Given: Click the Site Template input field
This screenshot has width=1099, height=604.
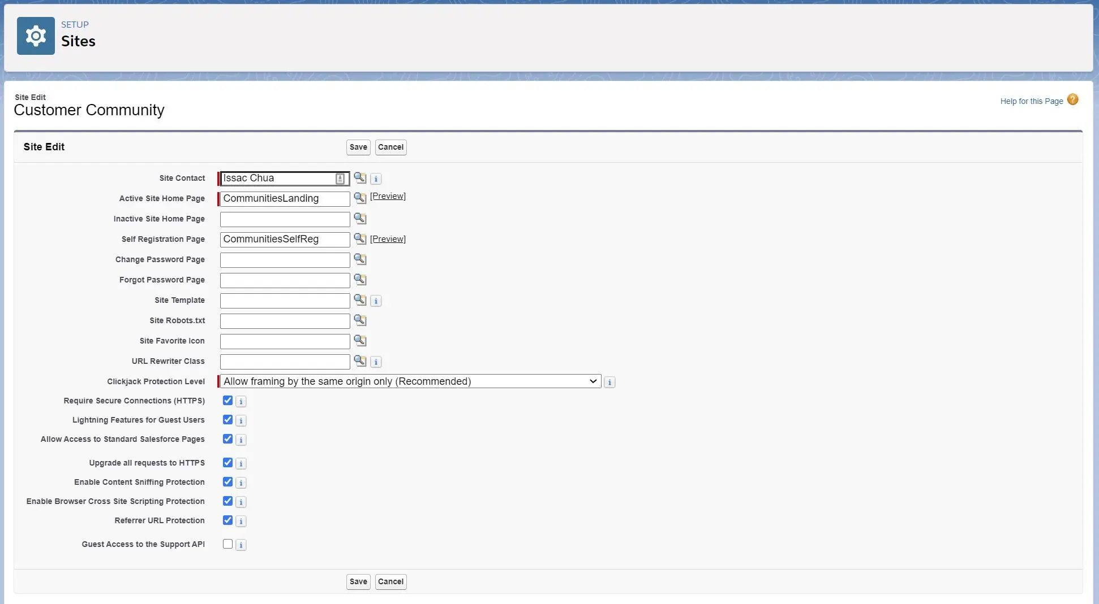Looking at the screenshot, I should [x=285, y=301].
